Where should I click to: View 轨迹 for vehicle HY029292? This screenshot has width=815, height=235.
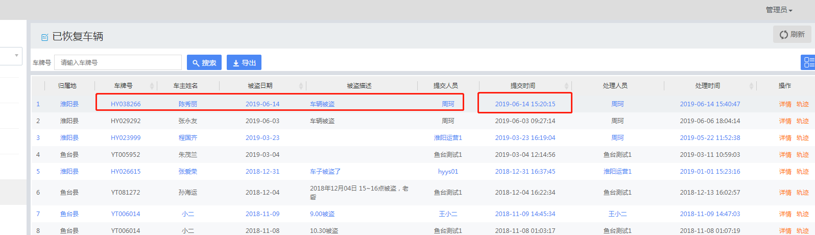[802, 121]
